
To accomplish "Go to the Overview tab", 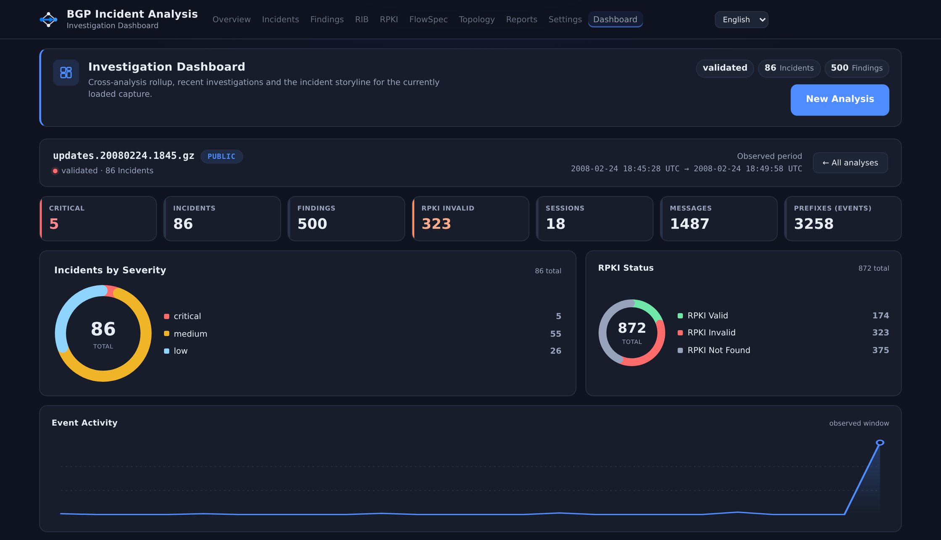I will click(x=231, y=19).
